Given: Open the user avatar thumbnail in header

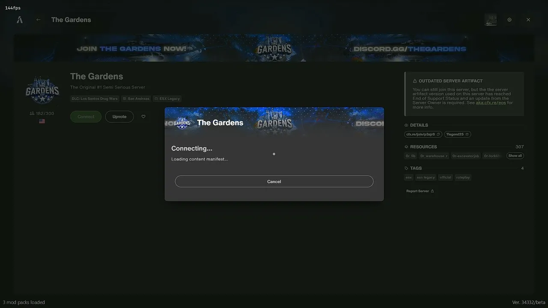Looking at the screenshot, I should (491, 20).
